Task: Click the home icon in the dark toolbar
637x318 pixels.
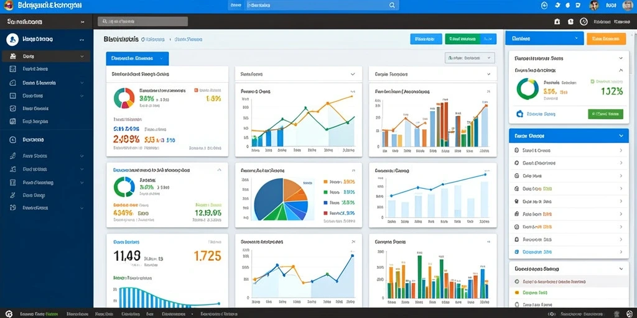Action: click(557, 22)
